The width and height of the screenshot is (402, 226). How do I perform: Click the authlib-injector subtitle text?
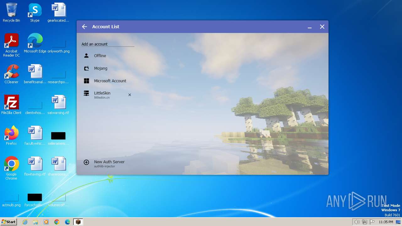105,166
